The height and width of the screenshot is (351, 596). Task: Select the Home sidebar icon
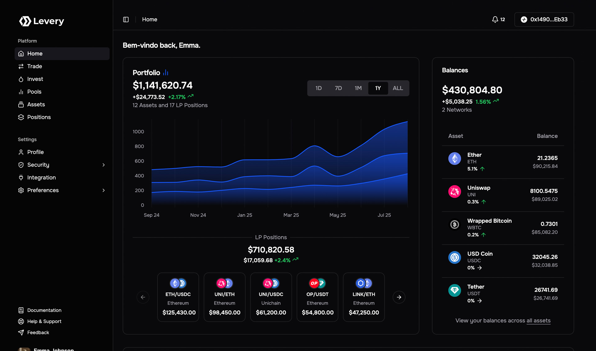21,53
